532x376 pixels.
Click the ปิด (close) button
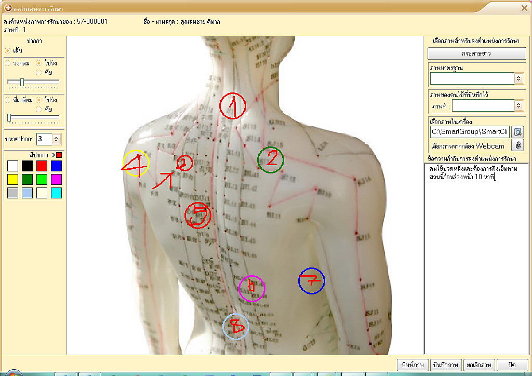[512, 365]
